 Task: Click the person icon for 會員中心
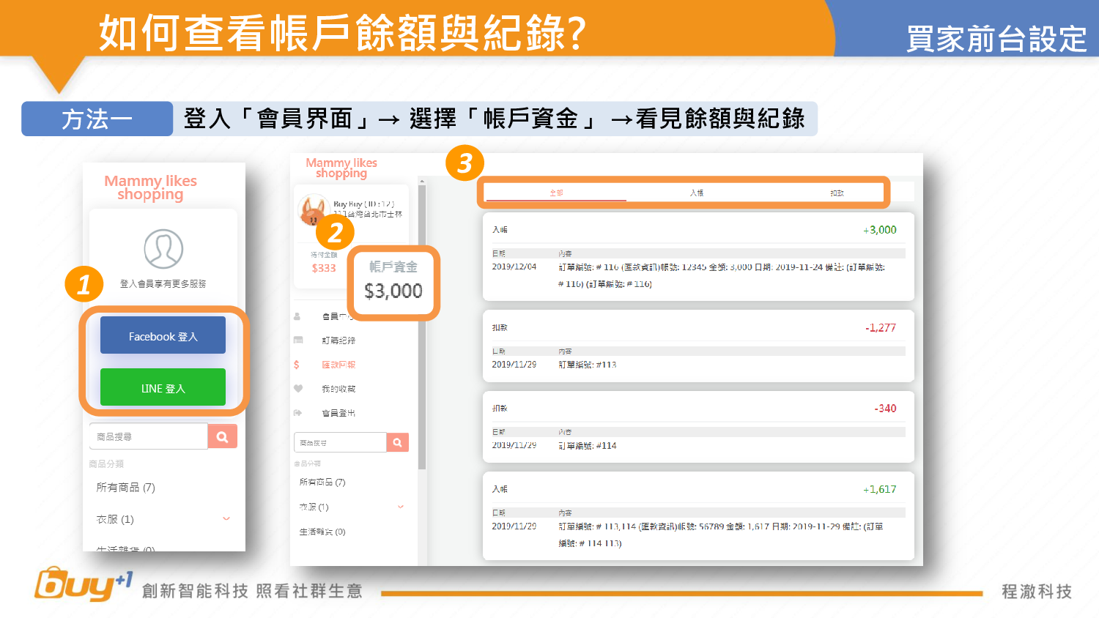297,316
